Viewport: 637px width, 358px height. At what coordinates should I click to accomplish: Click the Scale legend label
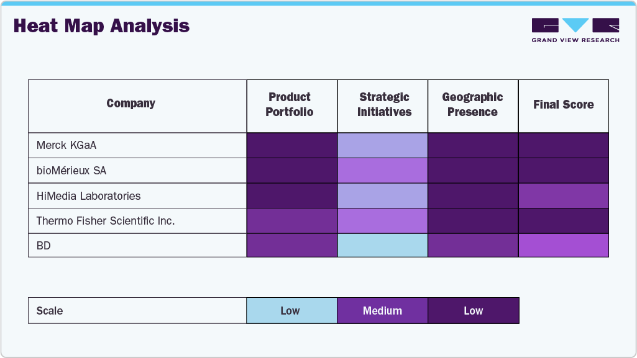pyautogui.click(x=50, y=311)
